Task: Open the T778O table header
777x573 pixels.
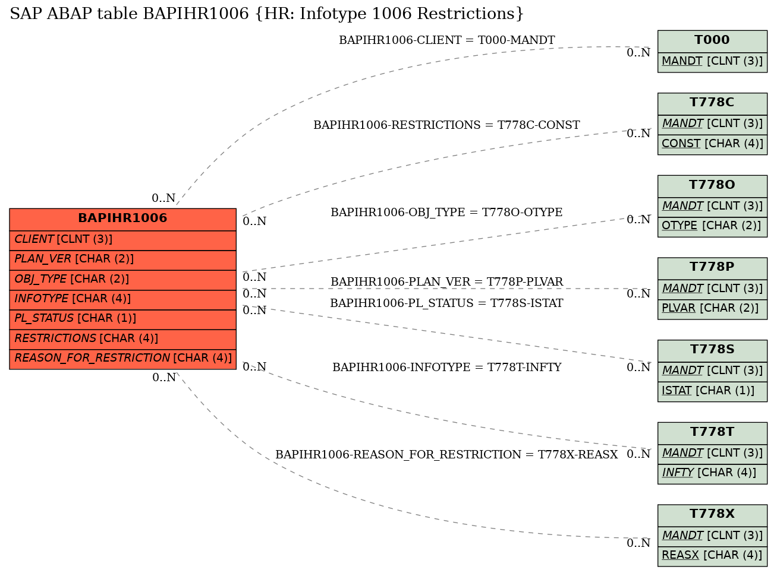Action: (712, 185)
